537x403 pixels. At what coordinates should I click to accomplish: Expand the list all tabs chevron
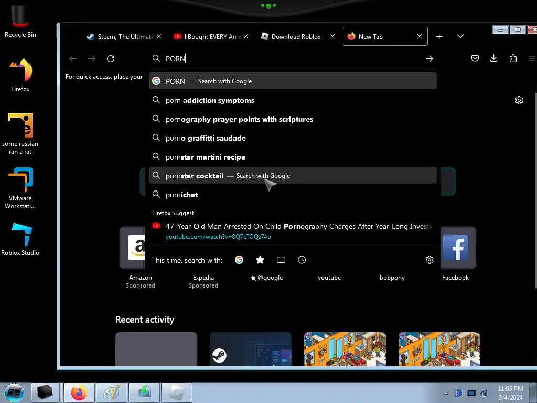[x=460, y=36]
